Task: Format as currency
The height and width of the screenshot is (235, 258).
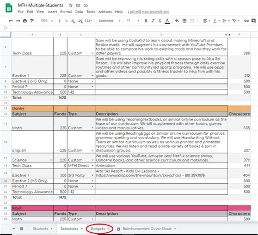Action: tap(59, 21)
